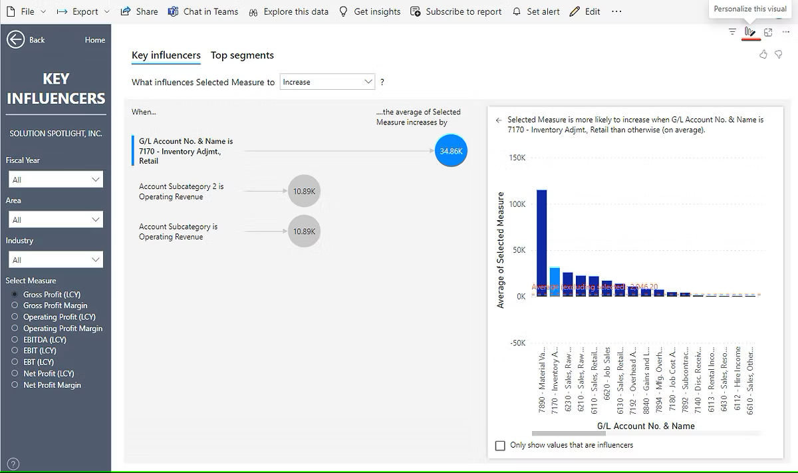This screenshot has width=798, height=473.
Task: Expand the Fiscal Year dropdown
Action: click(55, 180)
